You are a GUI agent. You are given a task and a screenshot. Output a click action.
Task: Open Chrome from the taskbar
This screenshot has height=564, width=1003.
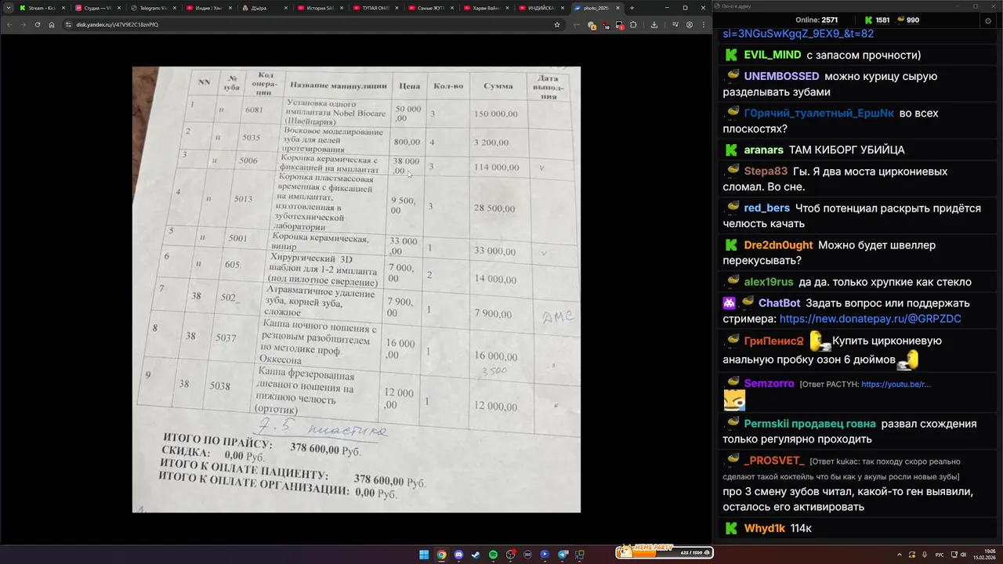(x=441, y=555)
